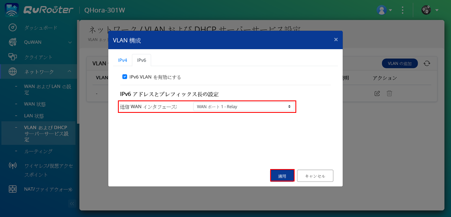Screen dimensions: 451x217
Task: Click the VLAN delete trash icon
Action: click(x=389, y=93)
